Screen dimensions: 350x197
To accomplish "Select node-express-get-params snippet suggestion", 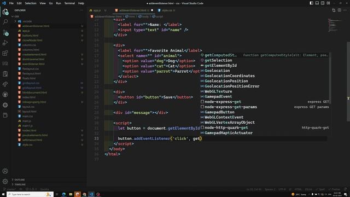I will click(265, 107).
